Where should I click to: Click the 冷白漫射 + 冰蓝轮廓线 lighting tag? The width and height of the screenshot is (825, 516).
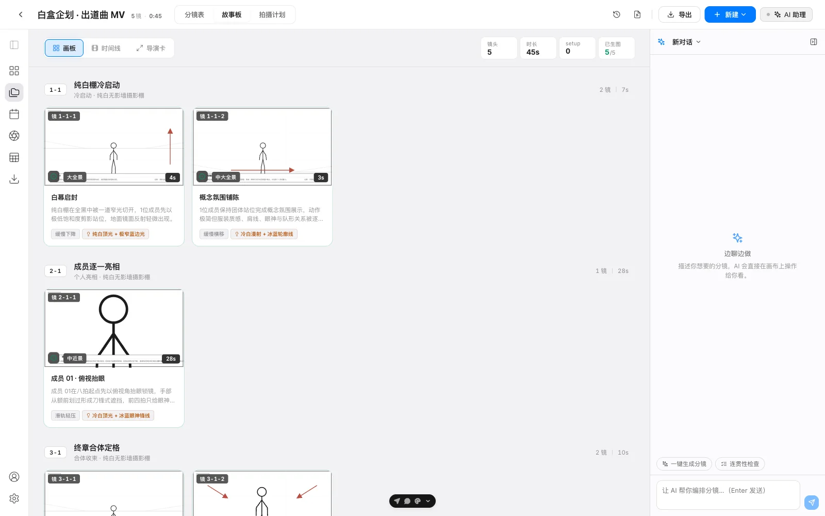tap(264, 234)
